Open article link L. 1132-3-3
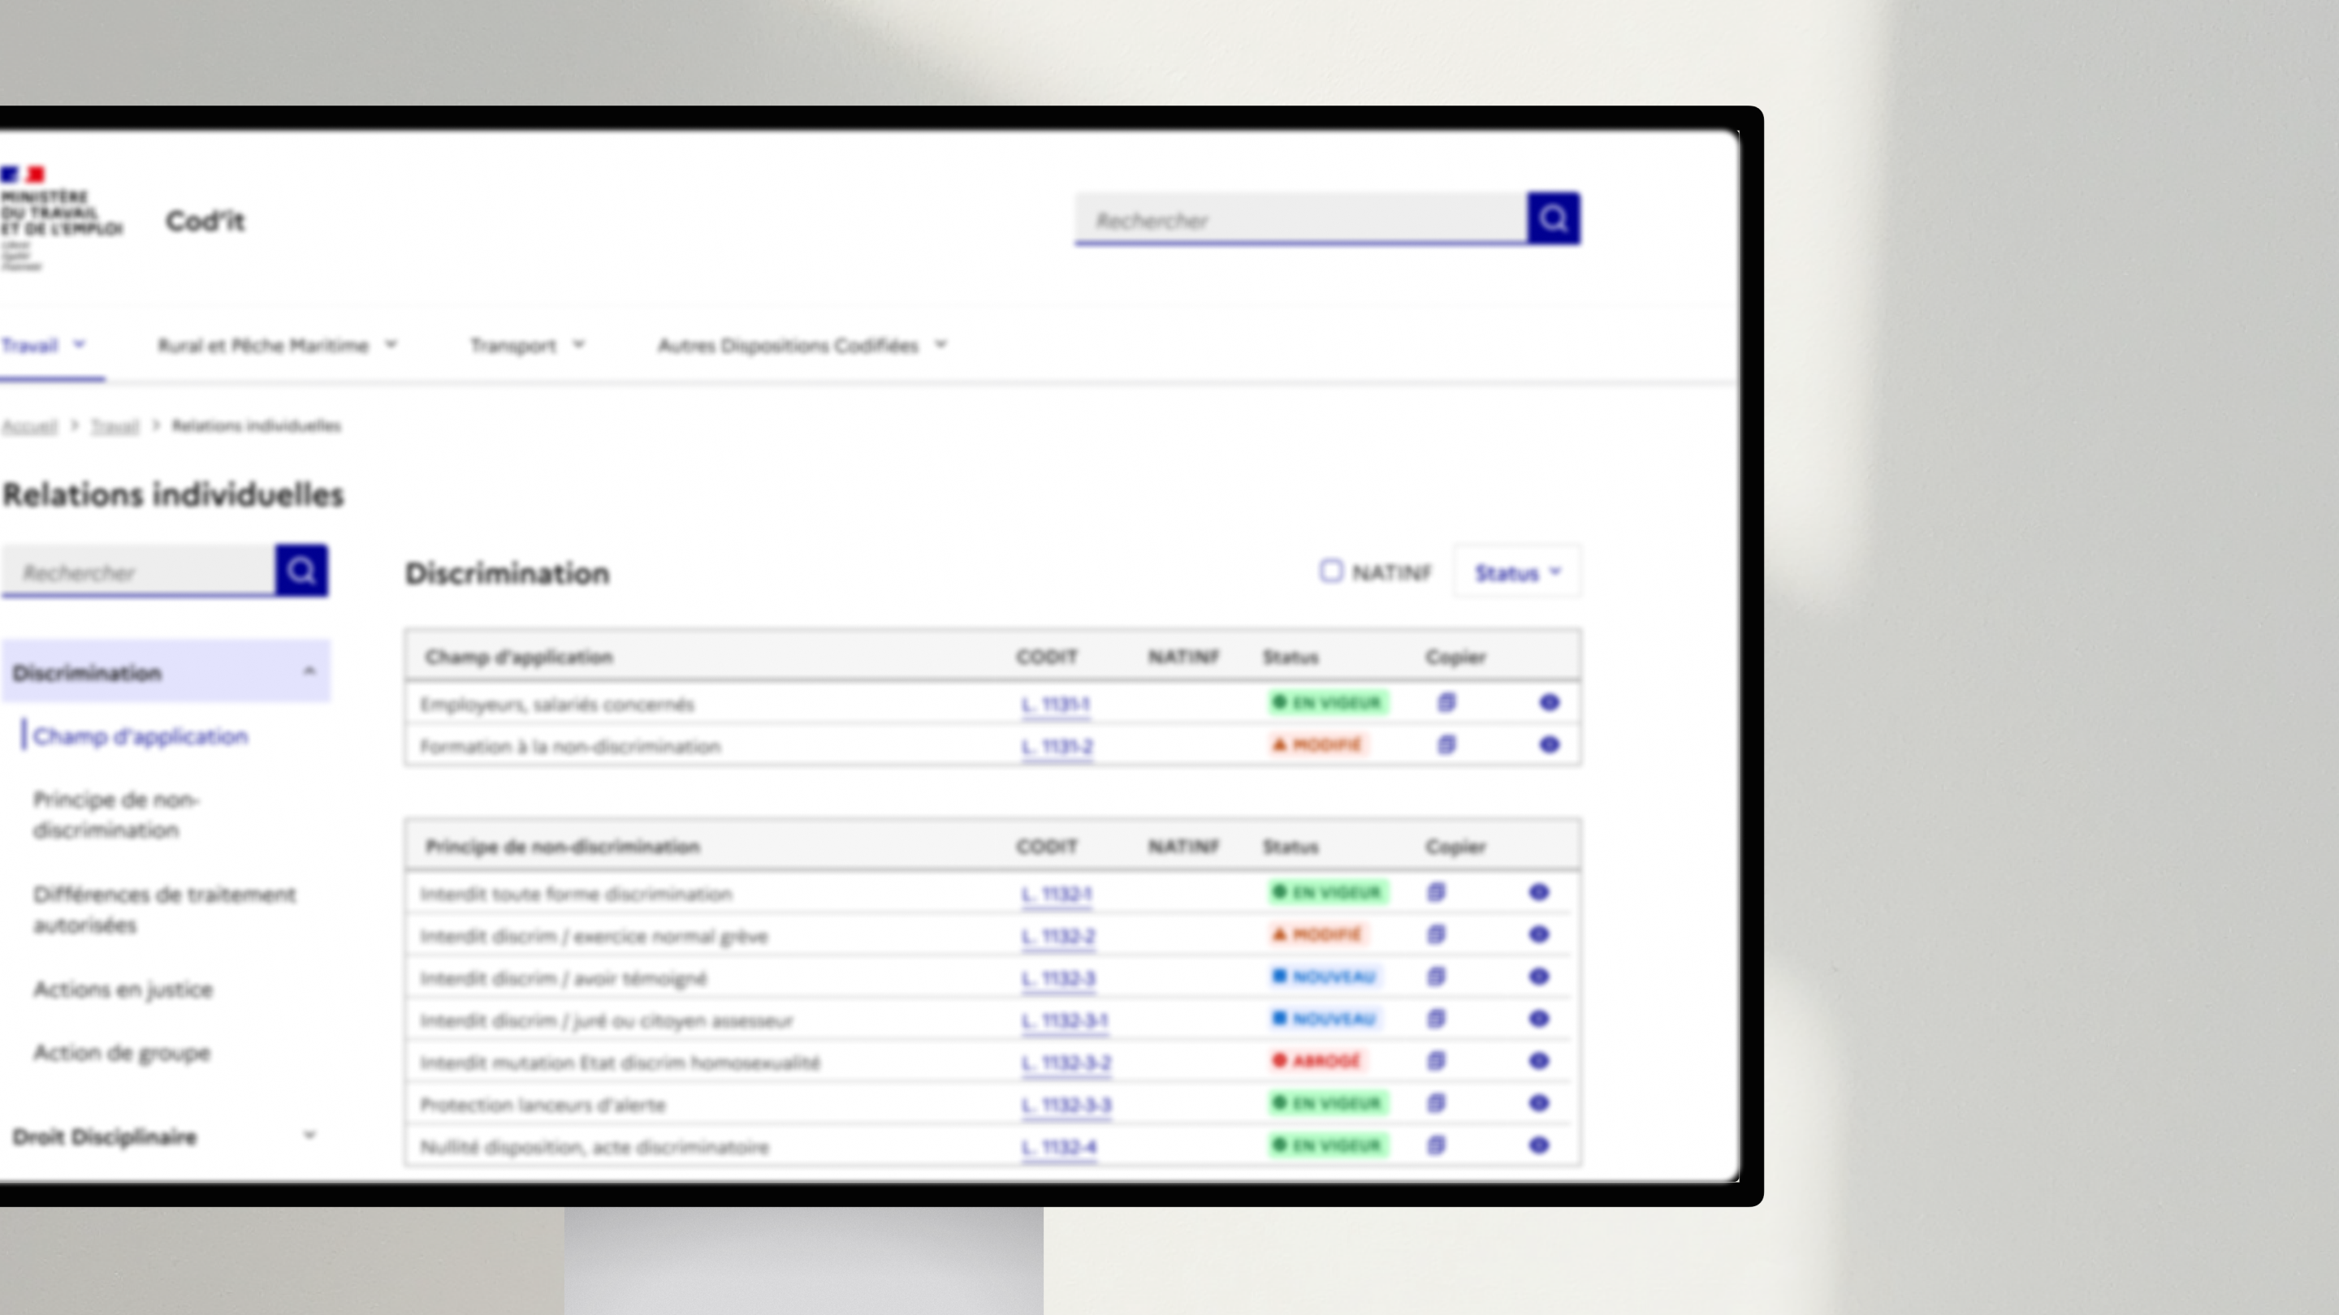Image resolution: width=2339 pixels, height=1315 pixels. tap(1066, 1105)
